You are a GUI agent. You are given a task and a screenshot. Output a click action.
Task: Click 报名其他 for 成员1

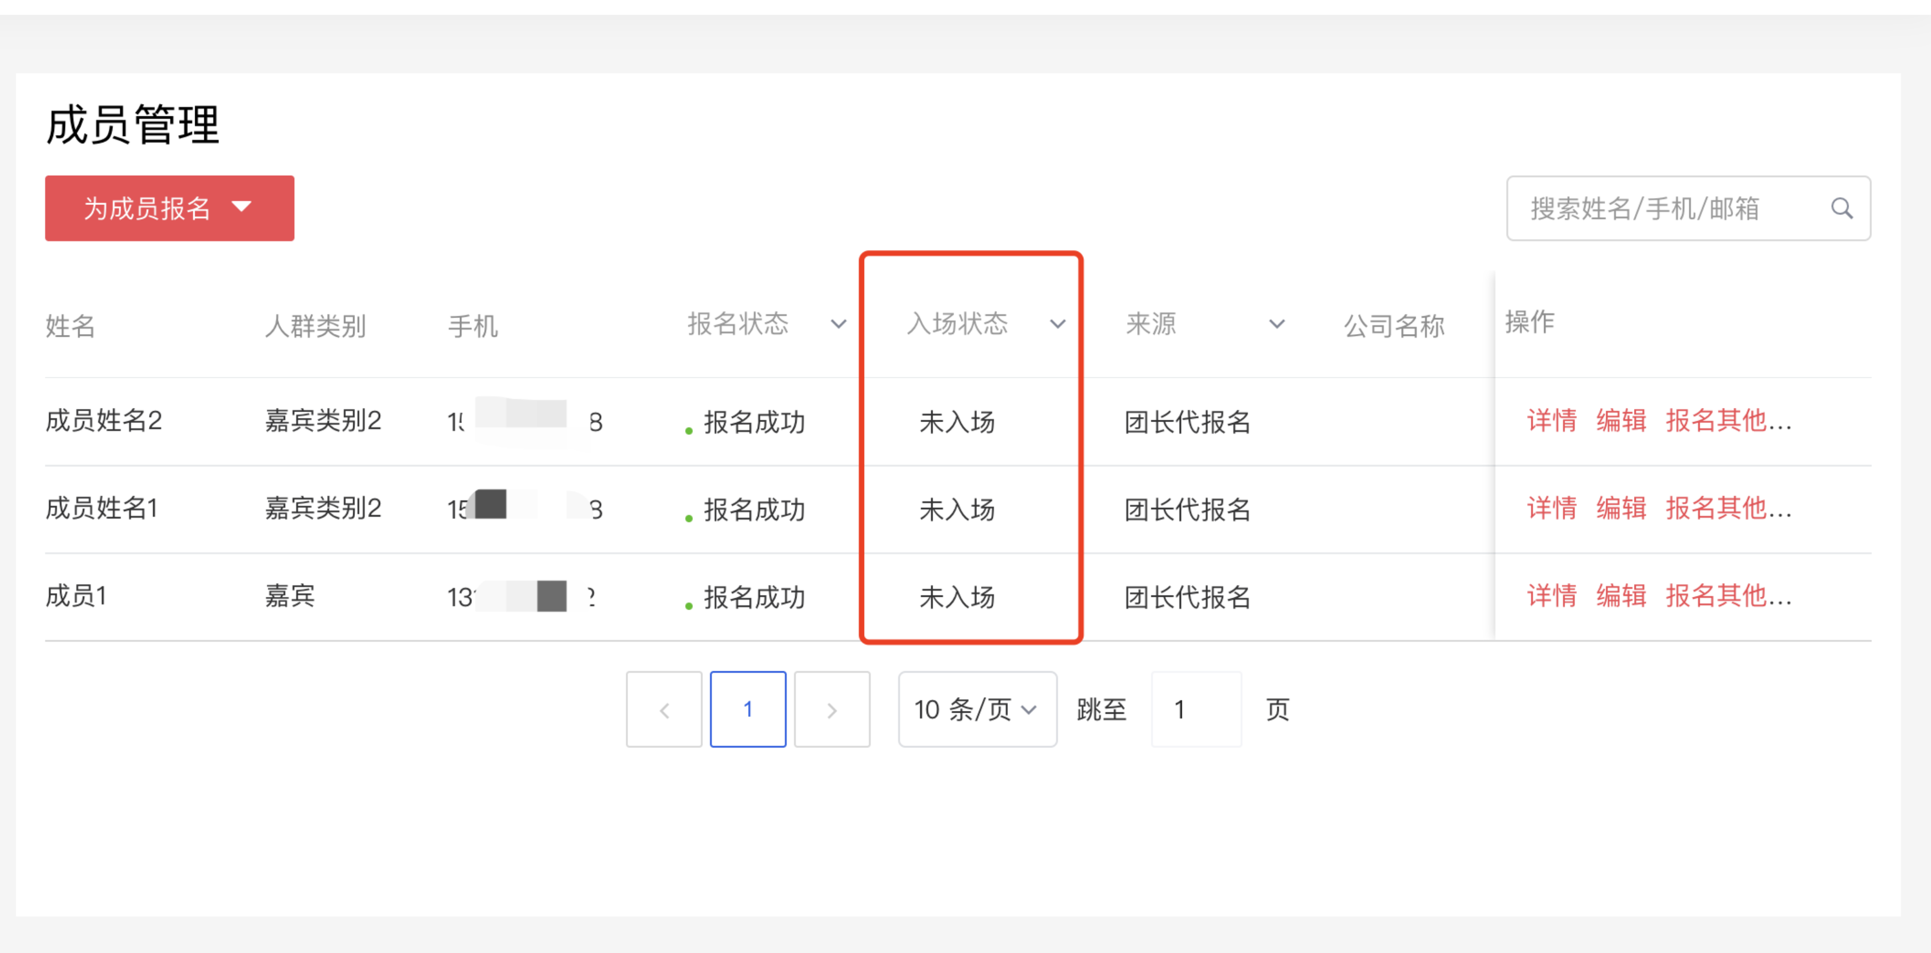[x=1728, y=596]
